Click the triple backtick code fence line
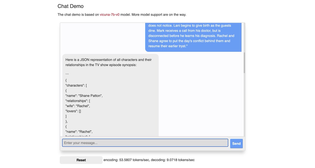Image resolution: width=315 pixels, height=168 pixels. [x=67, y=75]
